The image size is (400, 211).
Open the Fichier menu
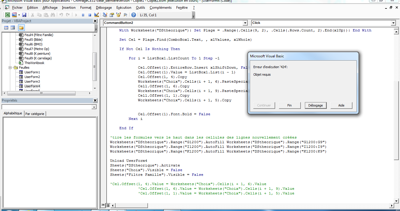18,8
